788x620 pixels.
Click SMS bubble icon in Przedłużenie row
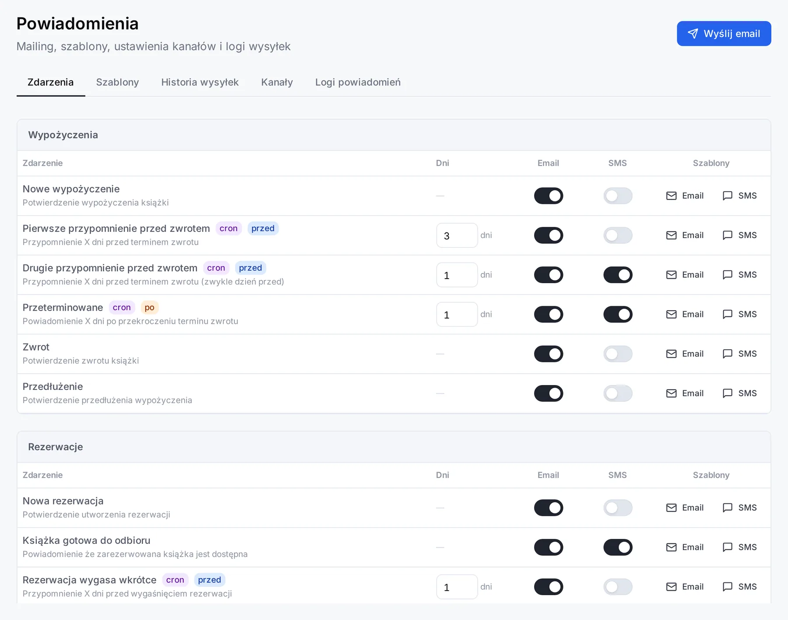[x=727, y=393]
